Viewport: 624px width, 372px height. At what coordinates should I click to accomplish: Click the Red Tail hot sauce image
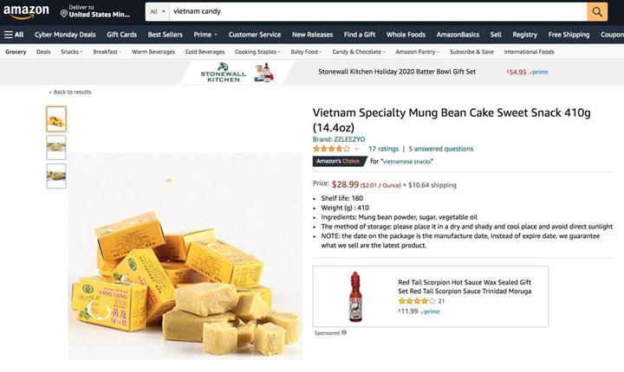pos(354,296)
